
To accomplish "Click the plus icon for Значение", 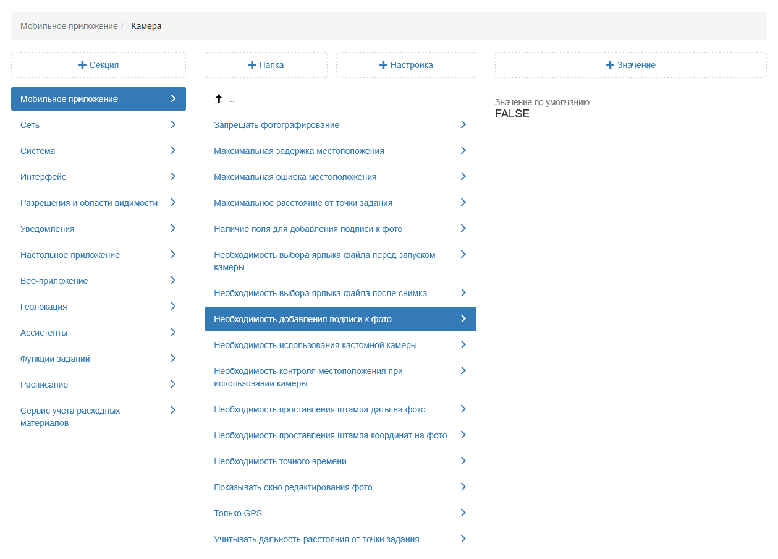I will click(610, 65).
